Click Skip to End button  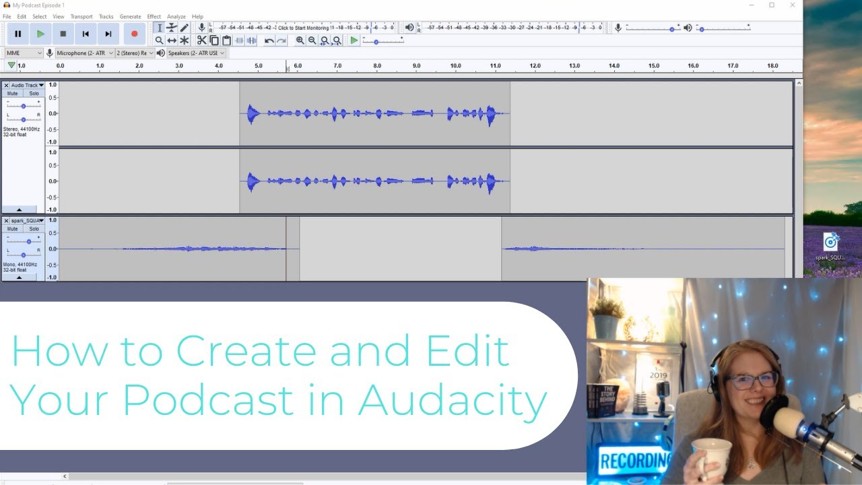(x=108, y=34)
